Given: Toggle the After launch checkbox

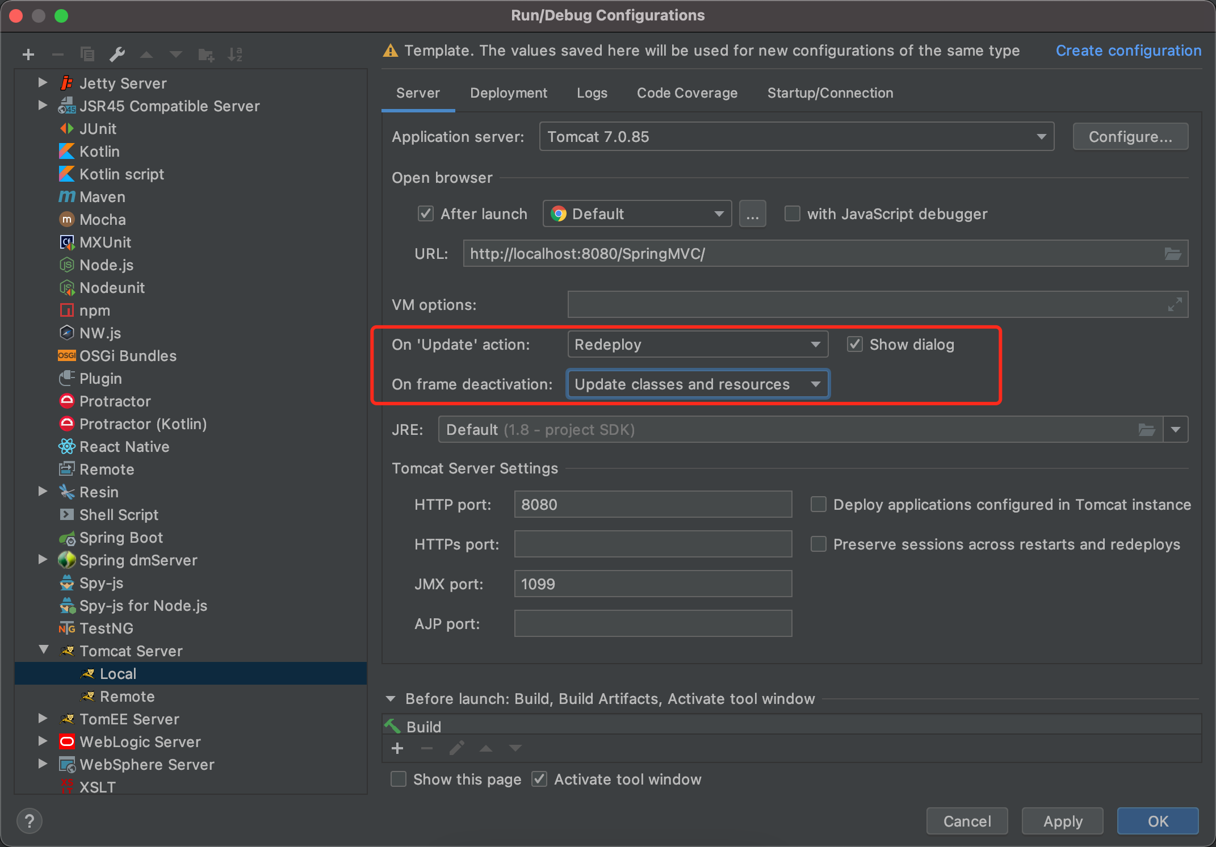Looking at the screenshot, I should (426, 214).
